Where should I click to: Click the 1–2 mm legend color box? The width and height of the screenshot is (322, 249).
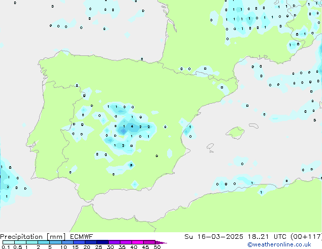(32, 242)
